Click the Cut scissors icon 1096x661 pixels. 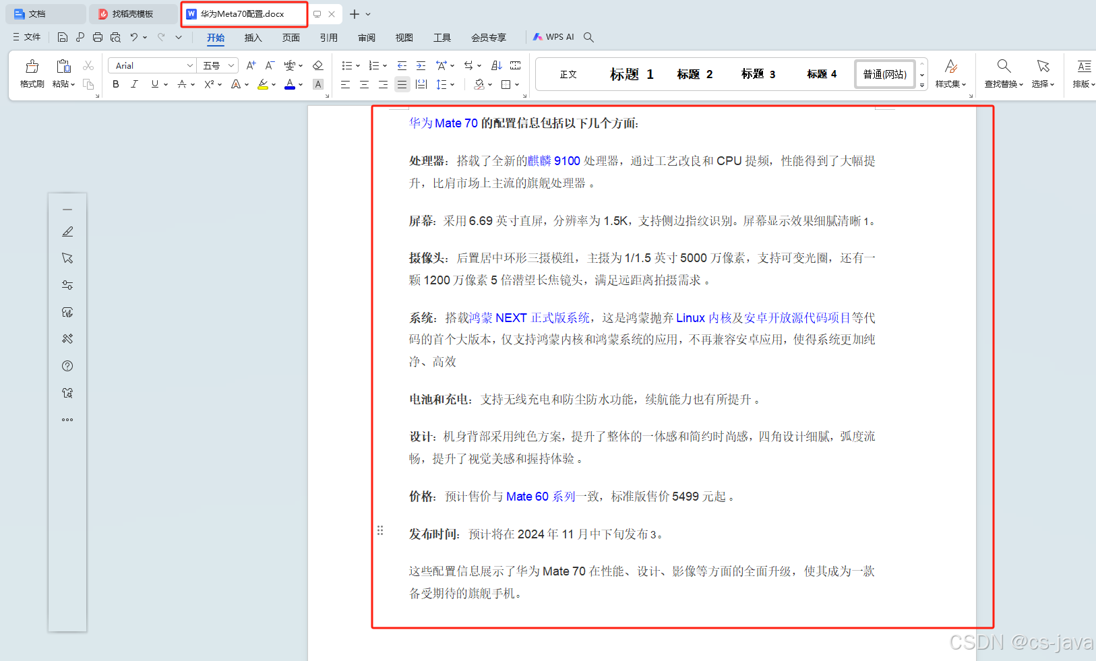pos(88,65)
